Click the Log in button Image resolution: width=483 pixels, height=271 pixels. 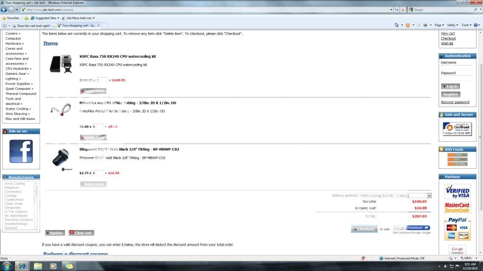(x=450, y=87)
